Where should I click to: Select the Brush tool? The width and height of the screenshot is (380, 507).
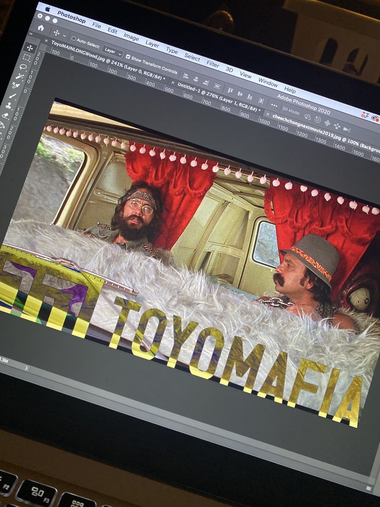point(13,97)
